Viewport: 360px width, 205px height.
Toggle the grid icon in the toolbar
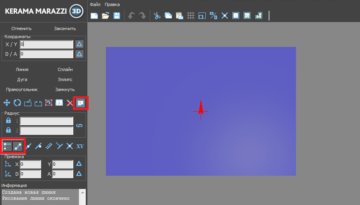pos(191,16)
